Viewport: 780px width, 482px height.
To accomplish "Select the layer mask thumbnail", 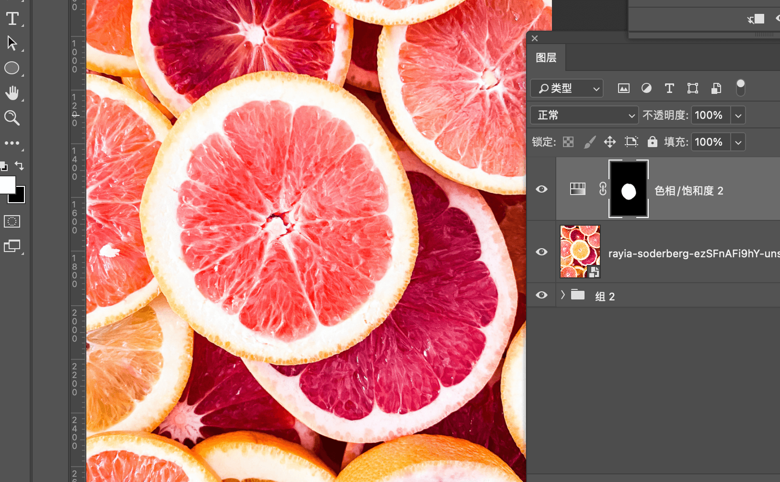I will 628,189.
